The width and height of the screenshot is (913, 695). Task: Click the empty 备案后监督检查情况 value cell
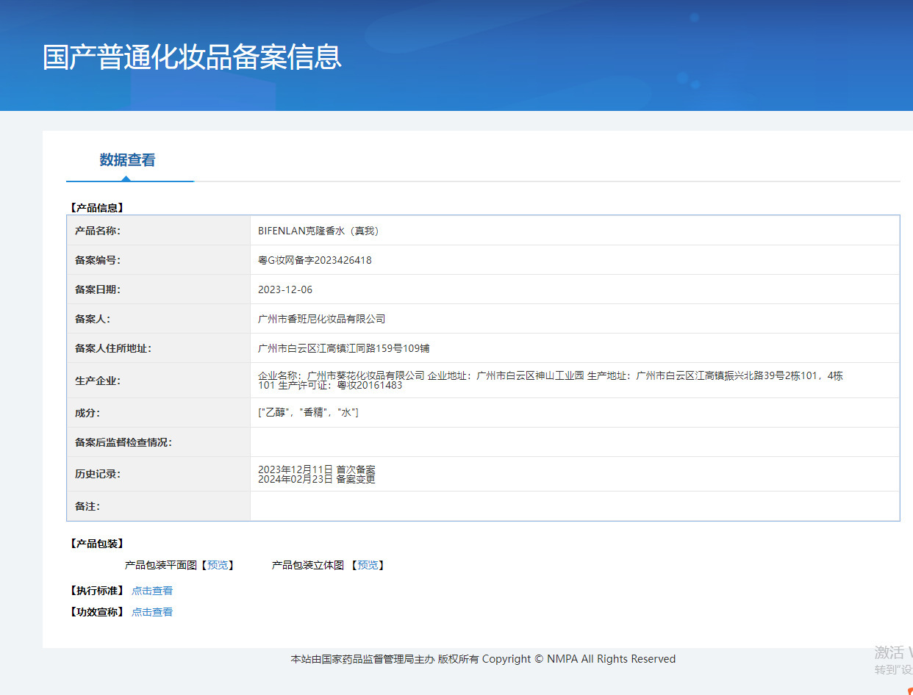tap(574, 442)
